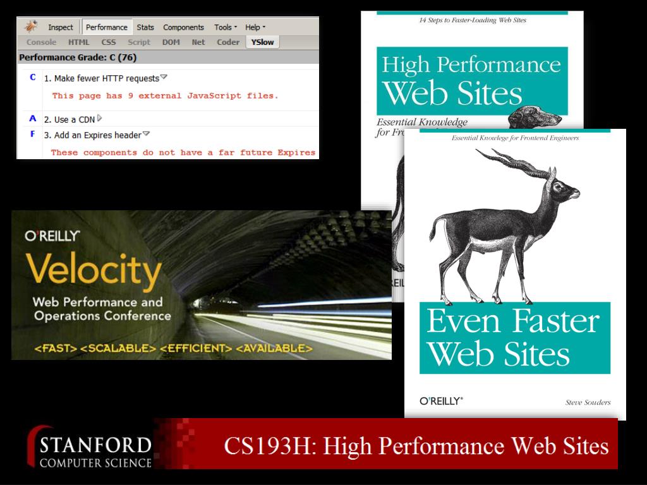Switch to the Console tab

[x=41, y=42]
